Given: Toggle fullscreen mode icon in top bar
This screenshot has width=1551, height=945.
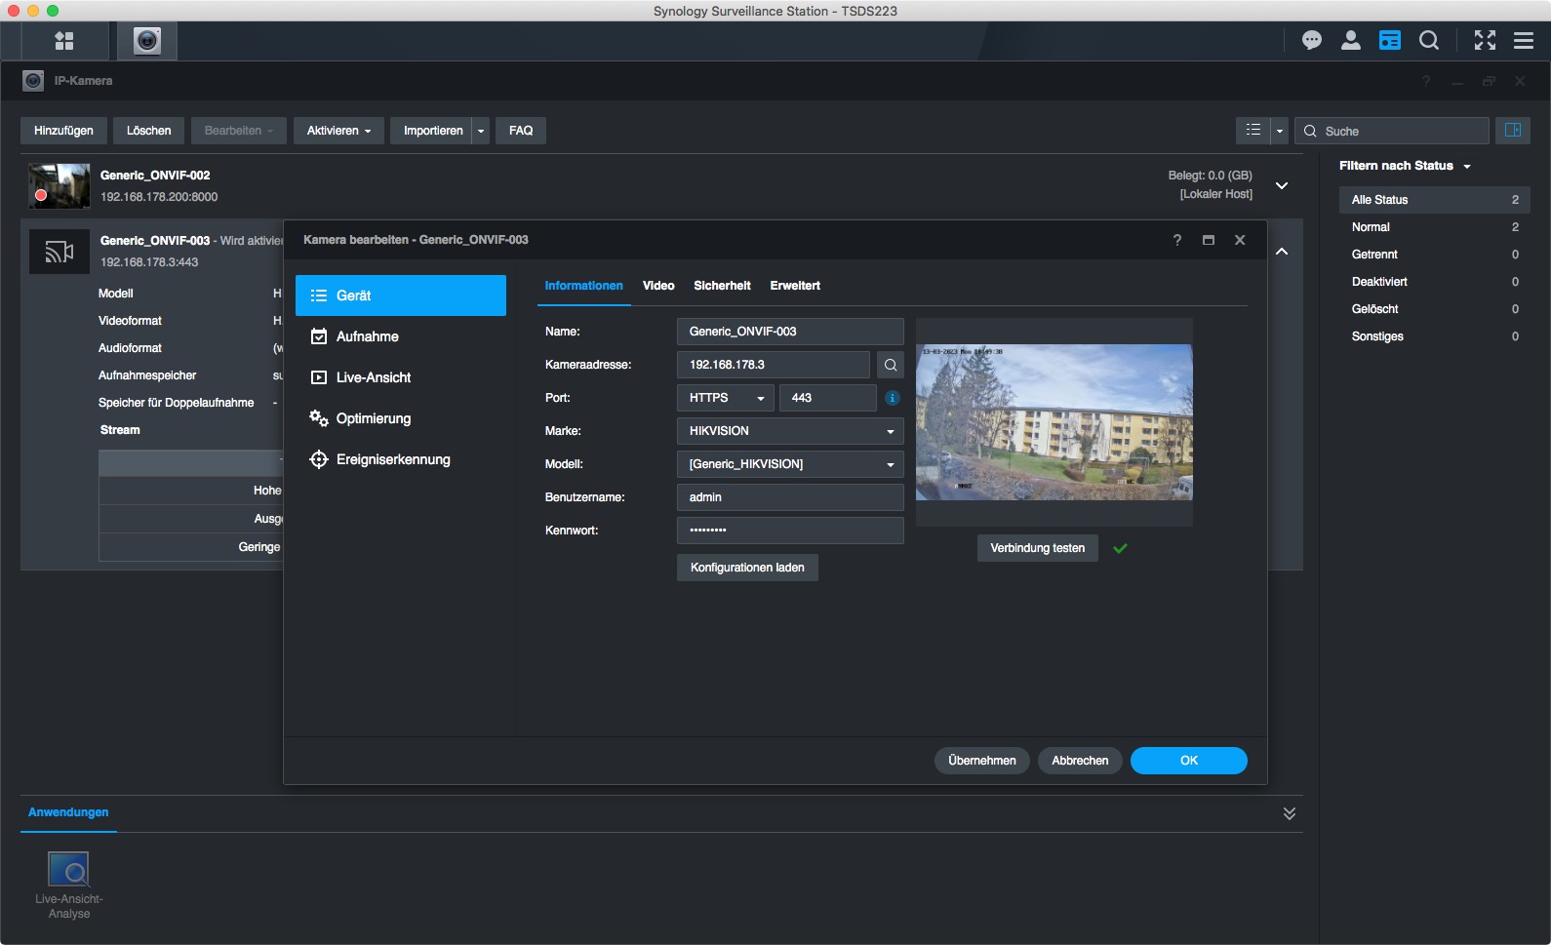Looking at the screenshot, I should (x=1484, y=40).
